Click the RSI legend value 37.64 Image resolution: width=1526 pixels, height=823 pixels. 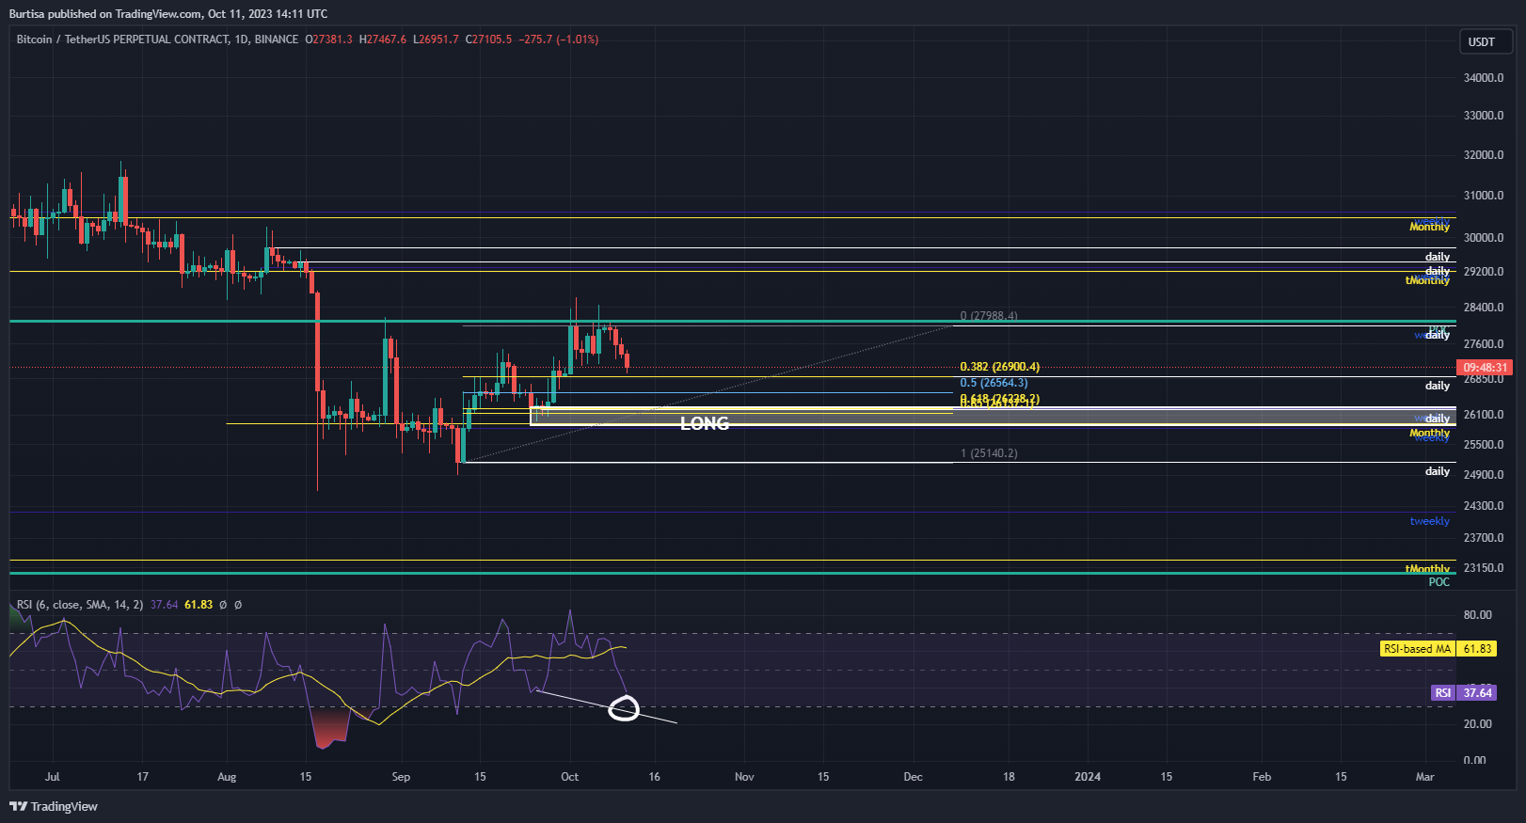164,605
